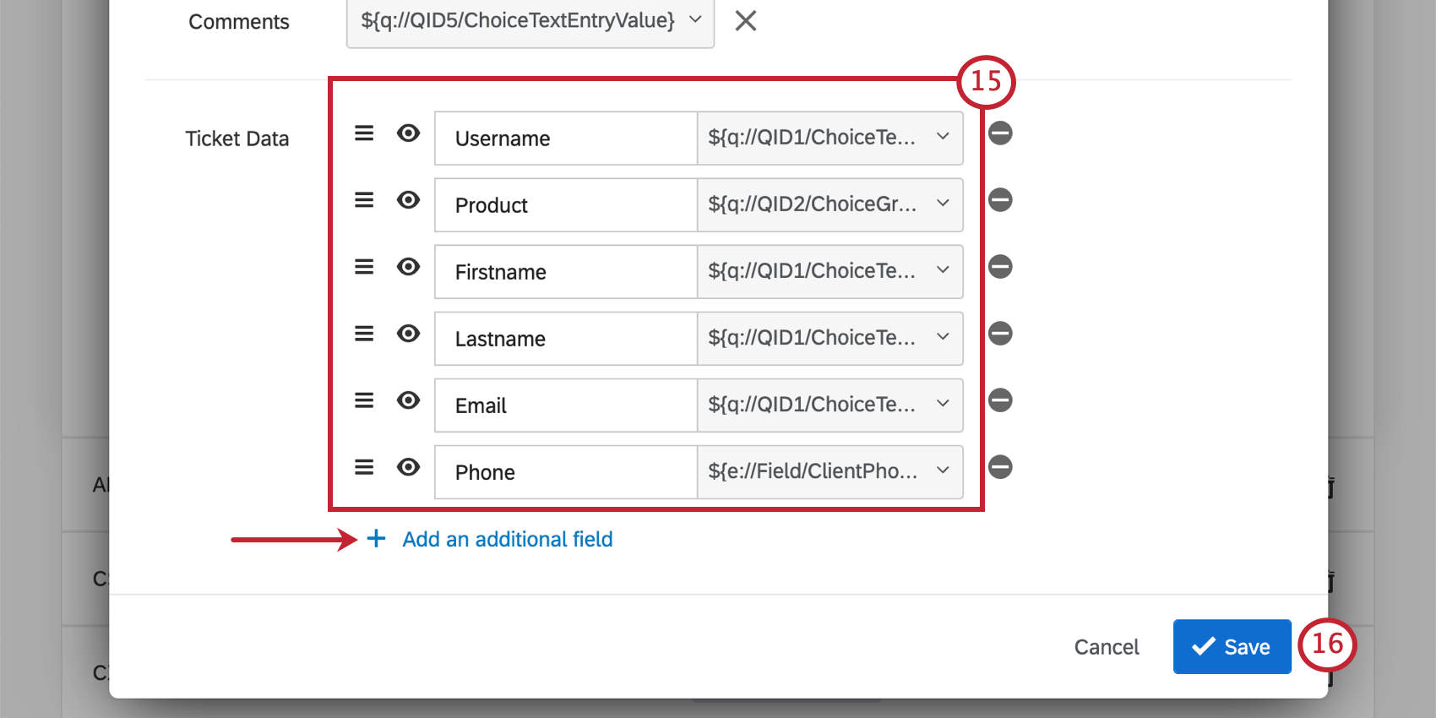The image size is (1436, 718).
Task: Remove the Phone ticket data field
Action: (x=1000, y=467)
